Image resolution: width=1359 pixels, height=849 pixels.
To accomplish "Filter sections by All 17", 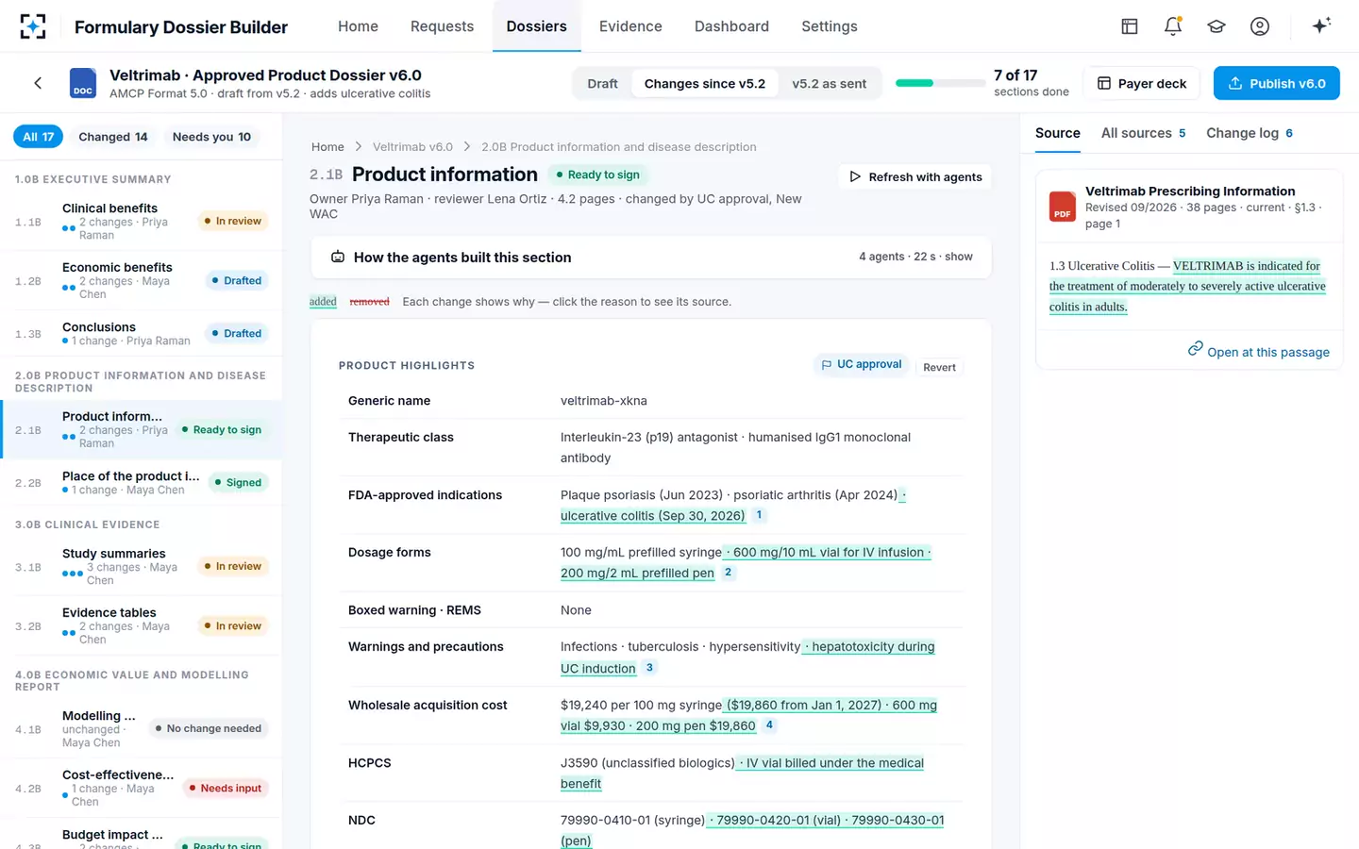I will pos(38,137).
